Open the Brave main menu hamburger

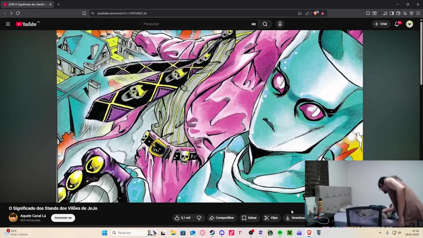(x=418, y=13)
